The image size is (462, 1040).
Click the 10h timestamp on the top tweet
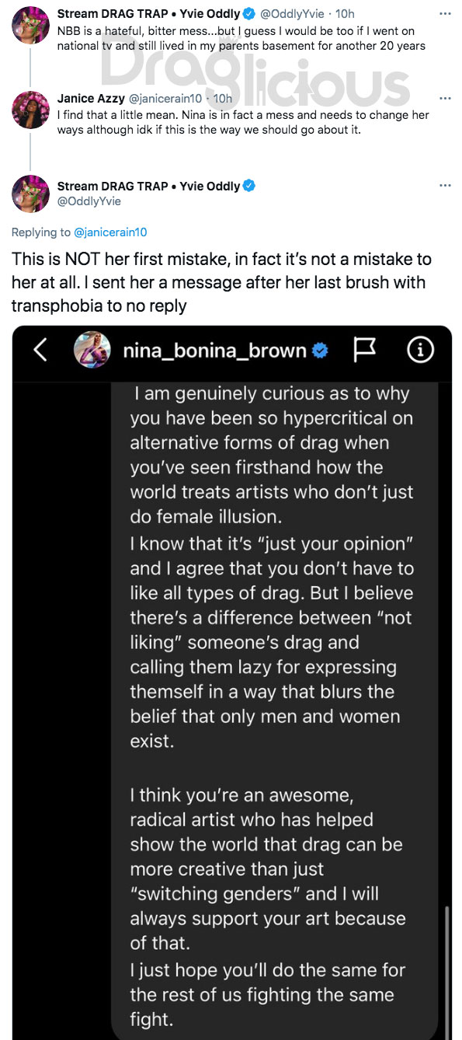click(345, 14)
